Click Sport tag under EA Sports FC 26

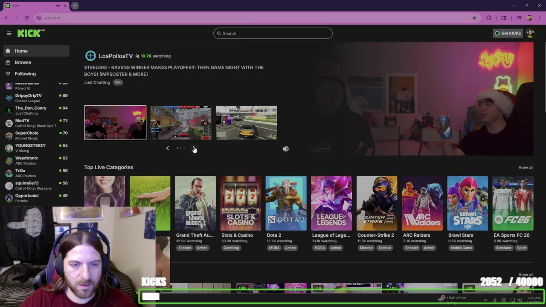521,248
